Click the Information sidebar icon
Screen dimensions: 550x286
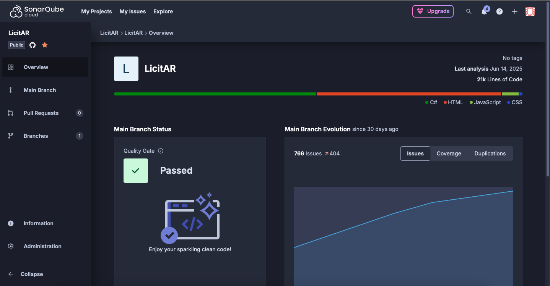click(11, 223)
